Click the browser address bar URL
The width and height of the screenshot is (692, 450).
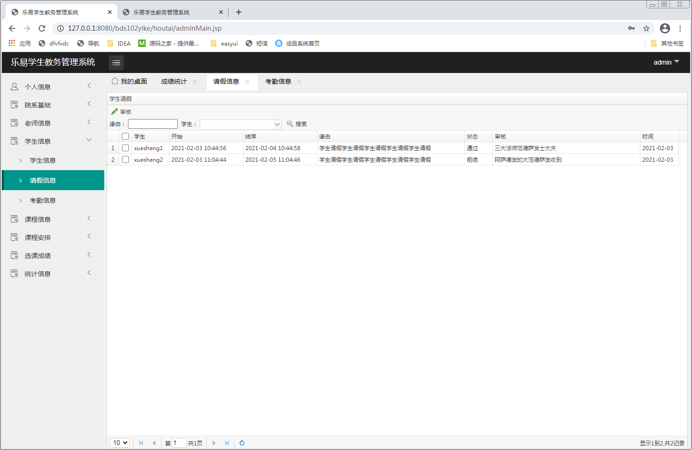(145, 28)
